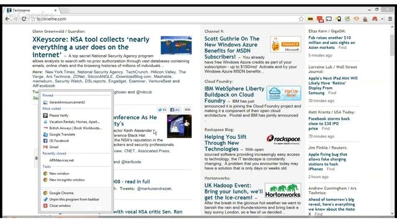The width and height of the screenshot is (397, 223).
Task: Click the scrollbar up arrow
Action: tap(392, 27)
